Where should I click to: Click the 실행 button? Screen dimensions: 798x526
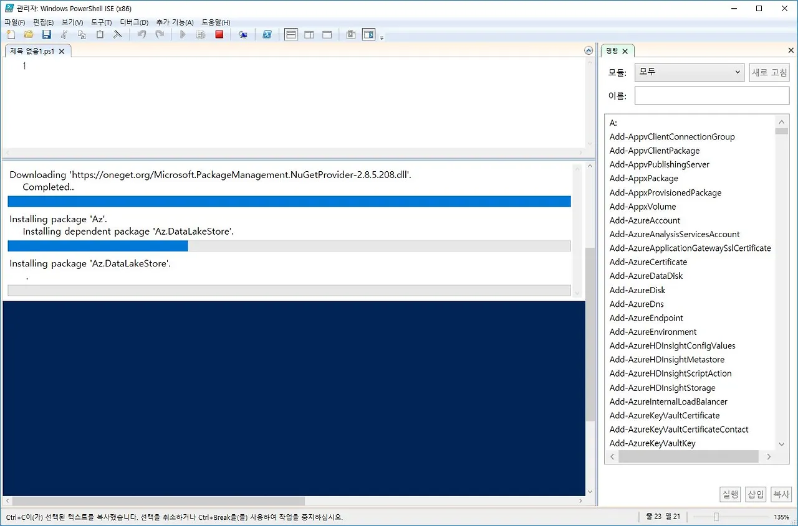point(731,494)
